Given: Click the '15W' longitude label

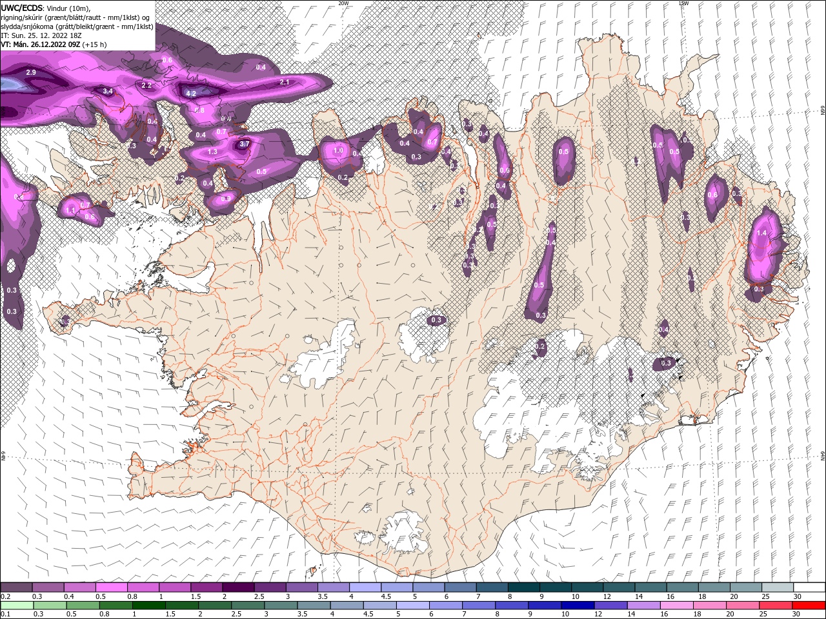Looking at the screenshot, I should 683,3.
